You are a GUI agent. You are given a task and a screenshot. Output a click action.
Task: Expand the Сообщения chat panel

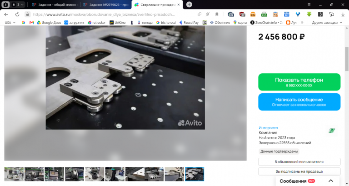point(331,181)
